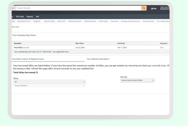Open Great On Kindle link
Screen dimensions: 188x126
click(49, 21)
